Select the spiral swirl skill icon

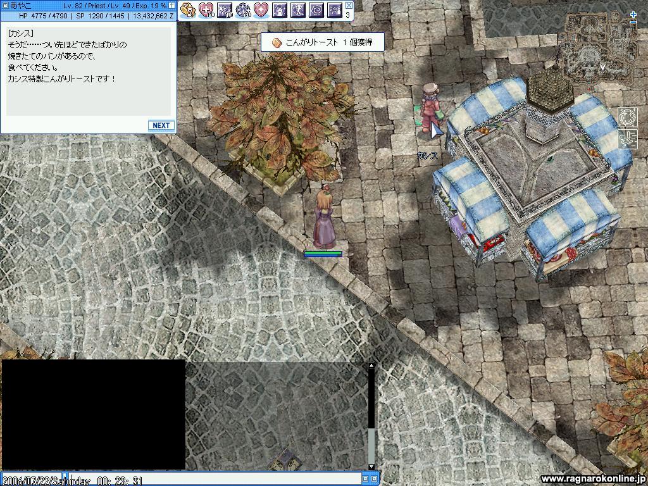(316, 10)
